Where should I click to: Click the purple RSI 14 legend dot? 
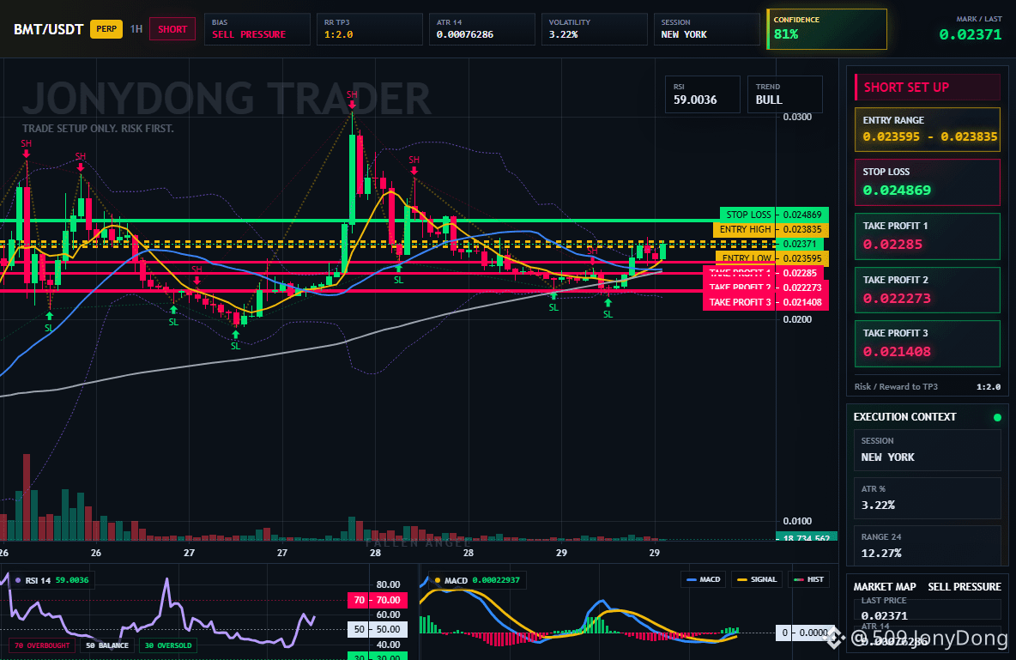17,580
